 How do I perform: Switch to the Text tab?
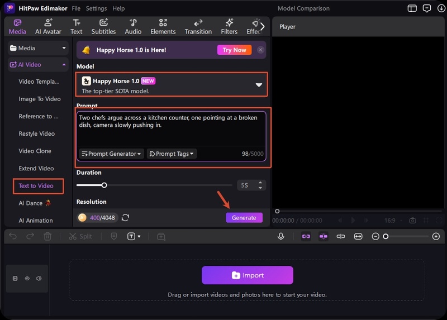76,27
